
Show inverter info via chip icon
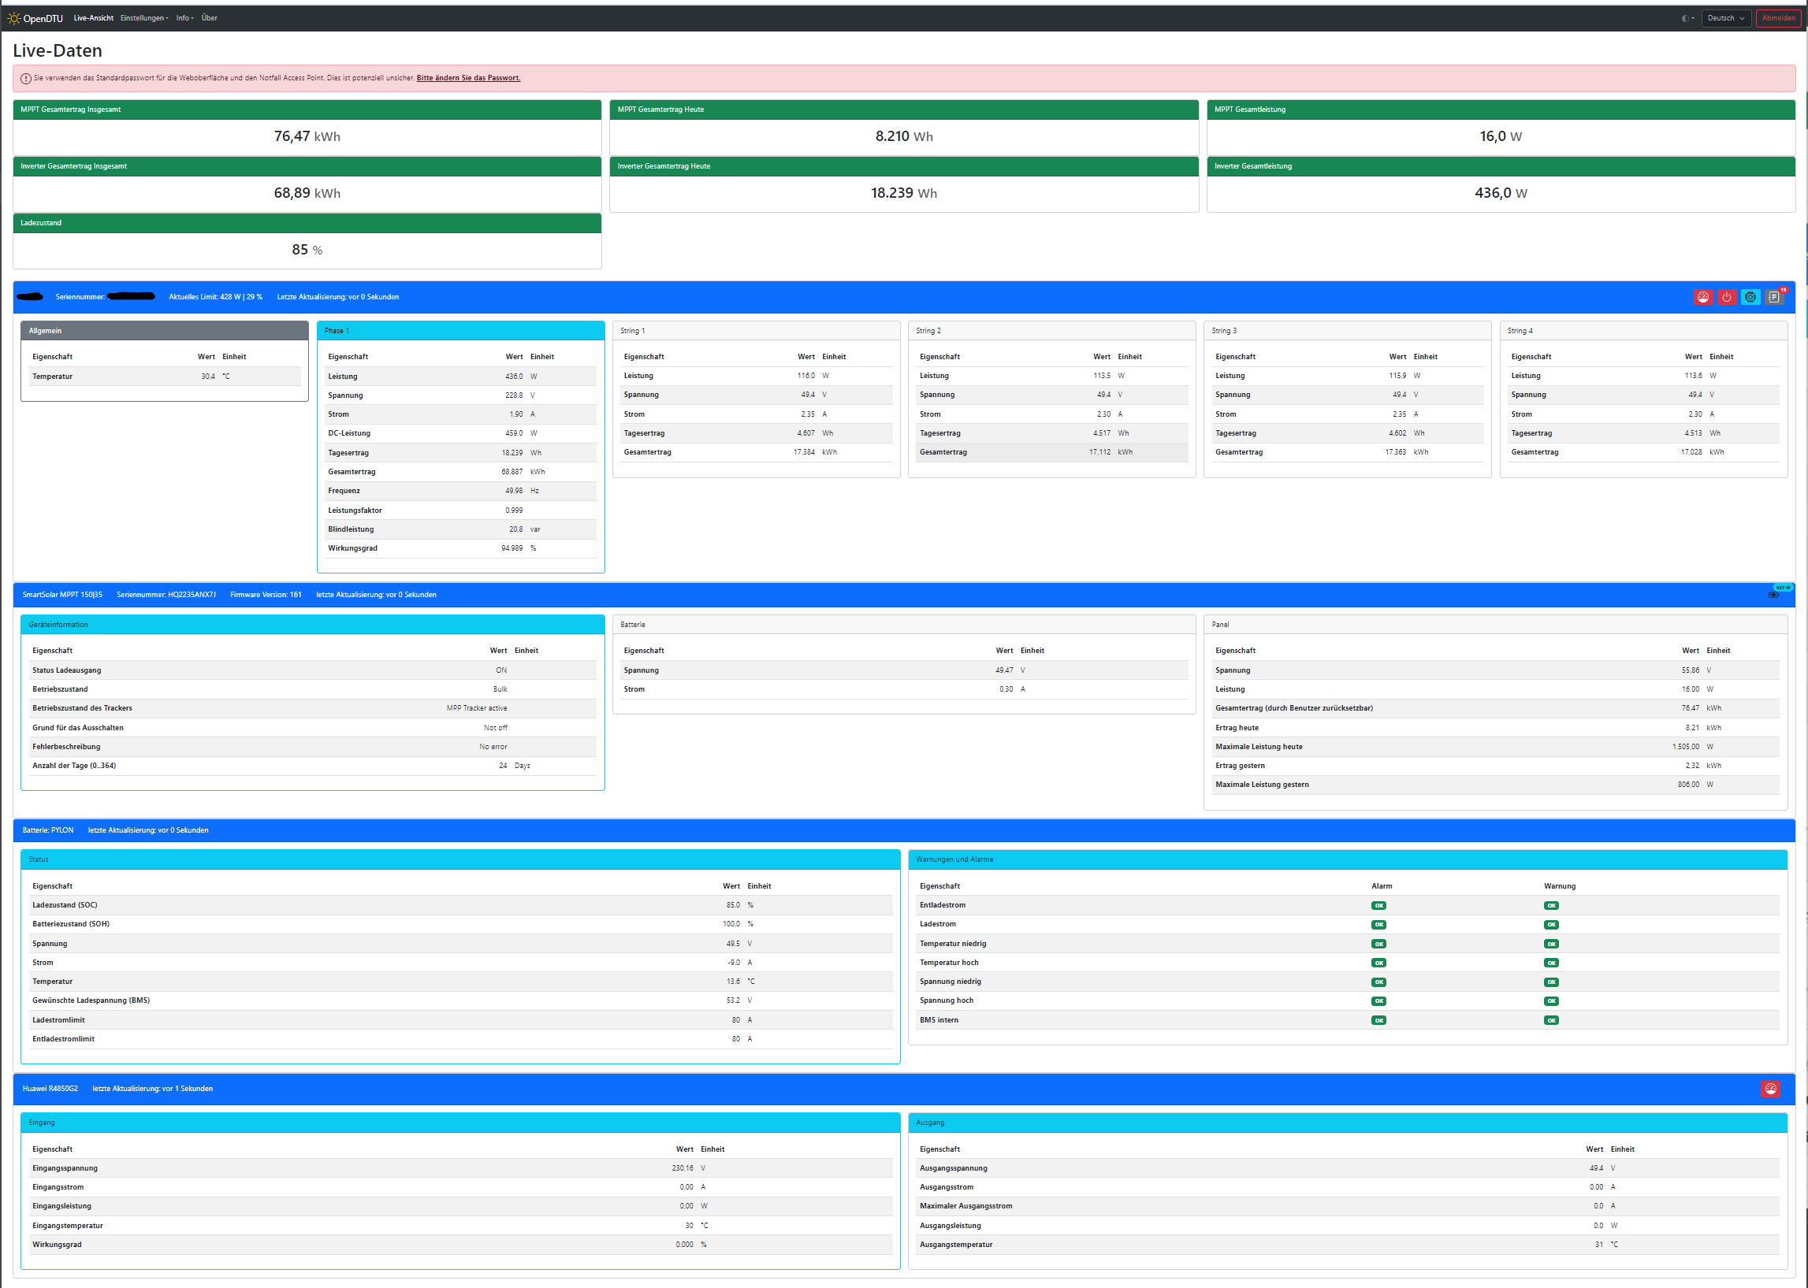(1750, 298)
